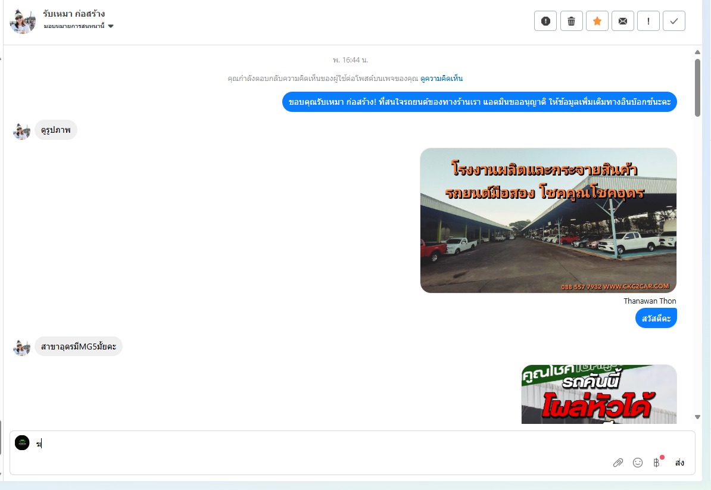Viewport: 711px width, 490px height.
Task: Open the baht payment request icon
Action: tap(657, 463)
